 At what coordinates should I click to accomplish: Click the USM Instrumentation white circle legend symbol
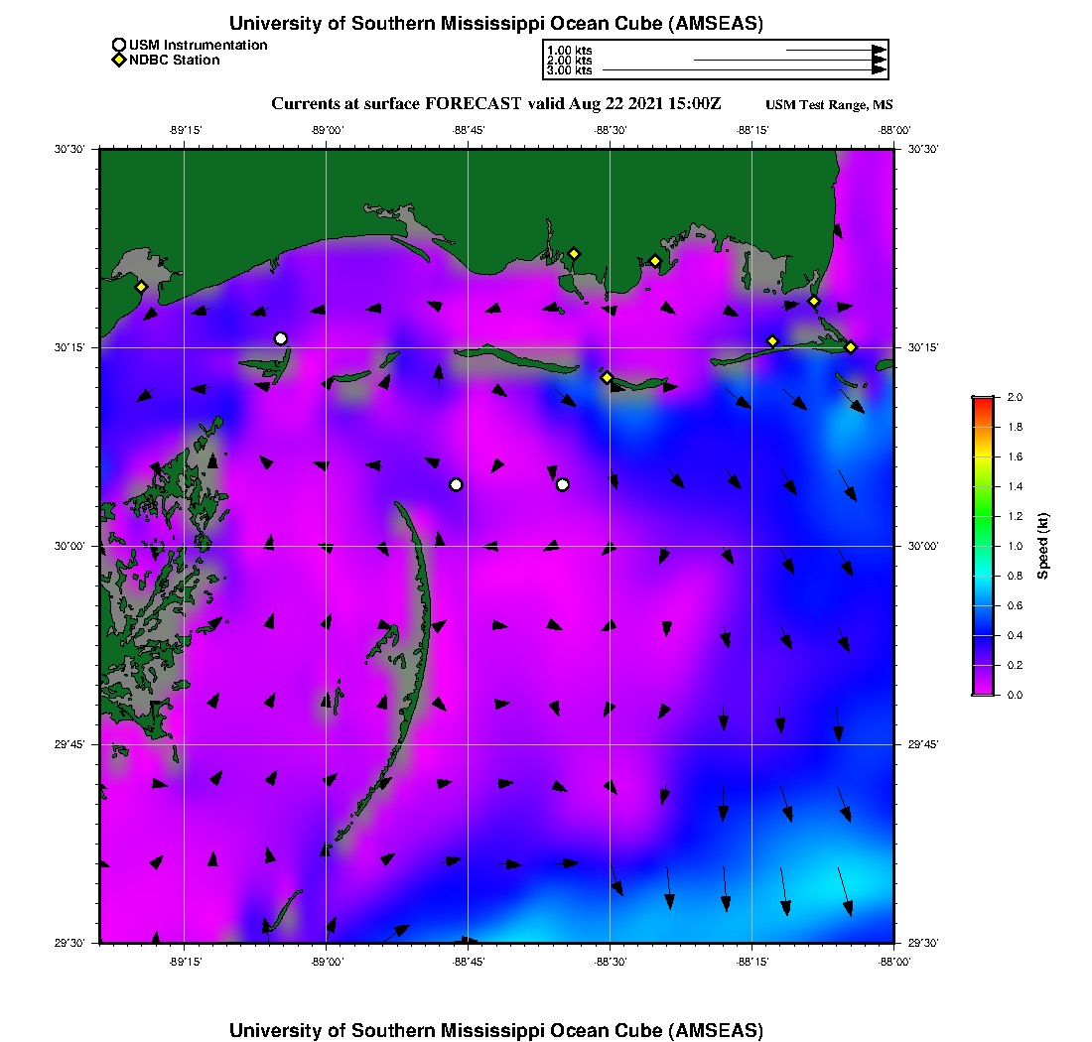[x=119, y=45]
